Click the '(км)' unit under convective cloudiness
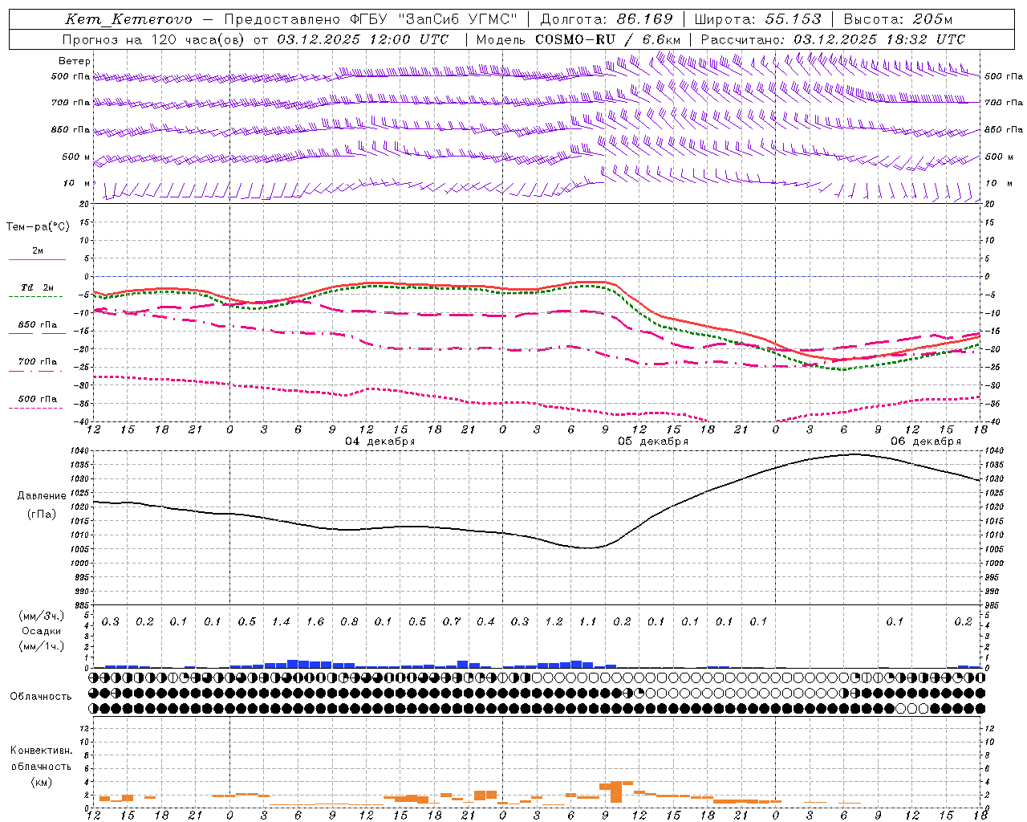This screenshot has width=1027, height=822. coord(42,782)
